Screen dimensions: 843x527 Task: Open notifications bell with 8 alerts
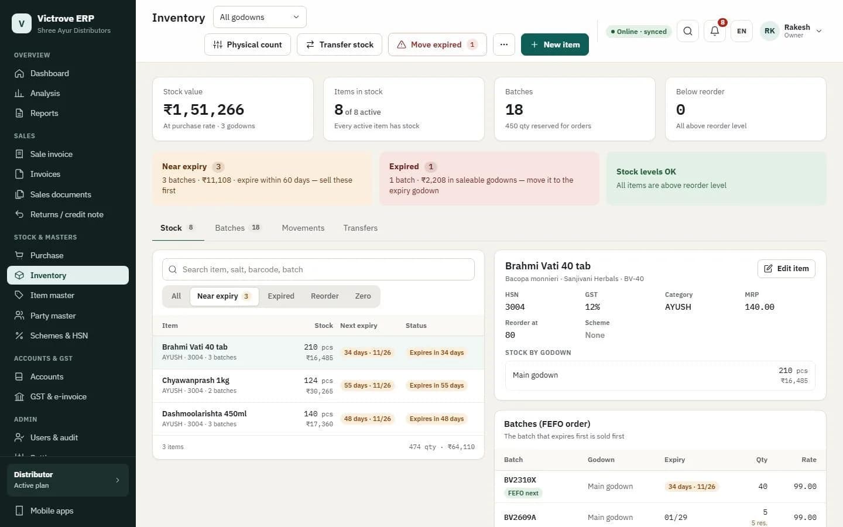(x=715, y=31)
